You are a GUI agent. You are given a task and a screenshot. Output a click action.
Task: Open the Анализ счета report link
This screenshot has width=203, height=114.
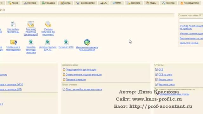click(166, 79)
